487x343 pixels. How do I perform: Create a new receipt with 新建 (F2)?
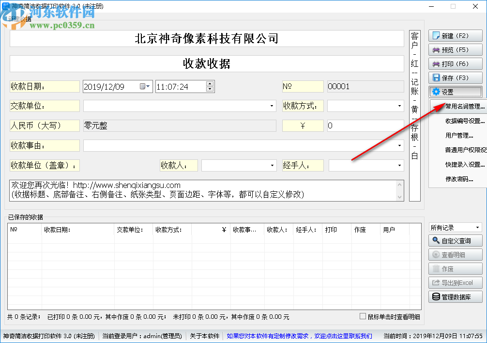[x=455, y=35]
